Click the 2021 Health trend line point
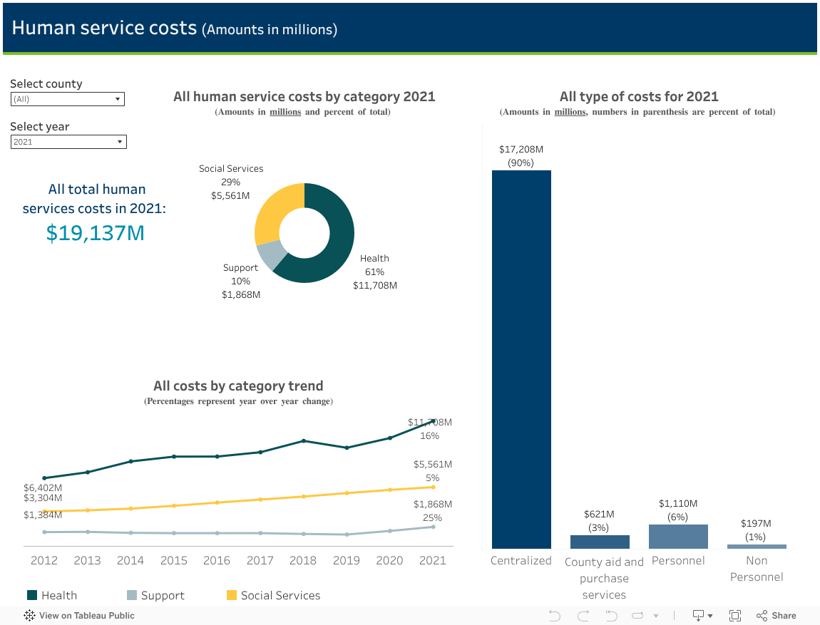The image size is (820, 625). click(433, 421)
